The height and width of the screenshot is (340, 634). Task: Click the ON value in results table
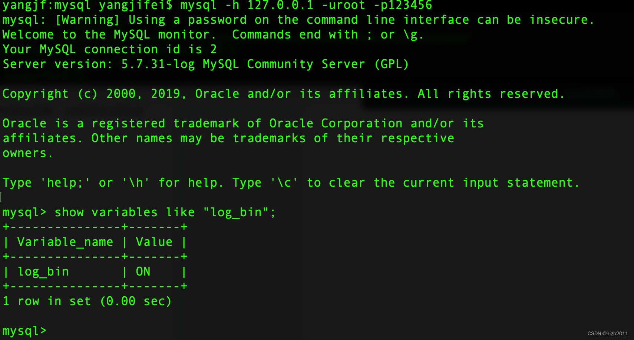pyautogui.click(x=143, y=271)
